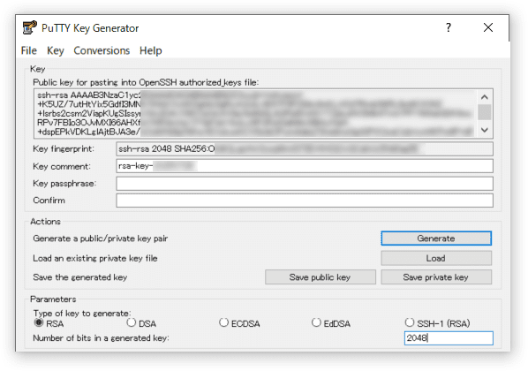Click the question mark help button
The width and height of the screenshot is (528, 371).
pos(449,27)
